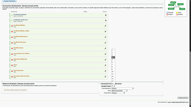Screen dimensions: 191x107
Task: Pick 15 in the open dropdown list
Action: pos(113,84)
